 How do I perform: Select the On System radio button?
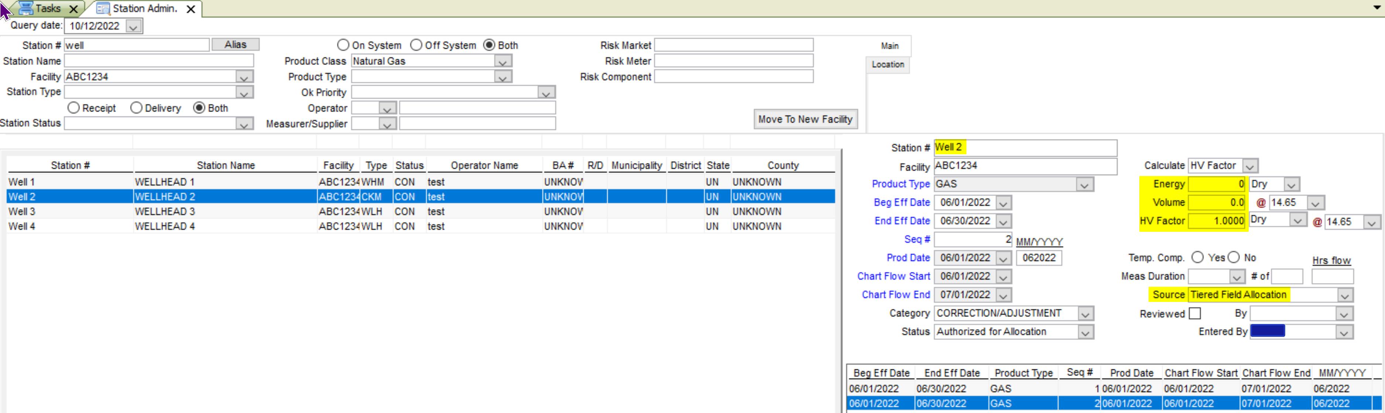343,45
